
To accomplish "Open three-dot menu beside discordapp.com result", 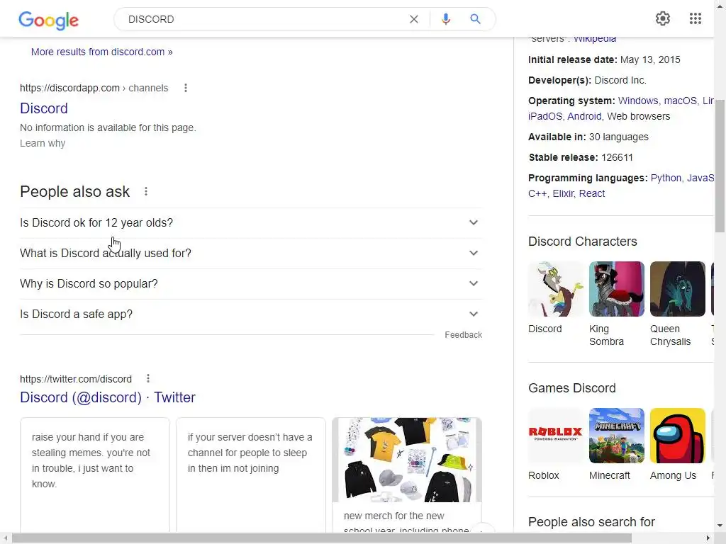I will 186,88.
